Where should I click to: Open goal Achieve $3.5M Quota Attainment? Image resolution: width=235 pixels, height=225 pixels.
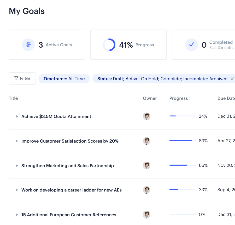click(56, 116)
